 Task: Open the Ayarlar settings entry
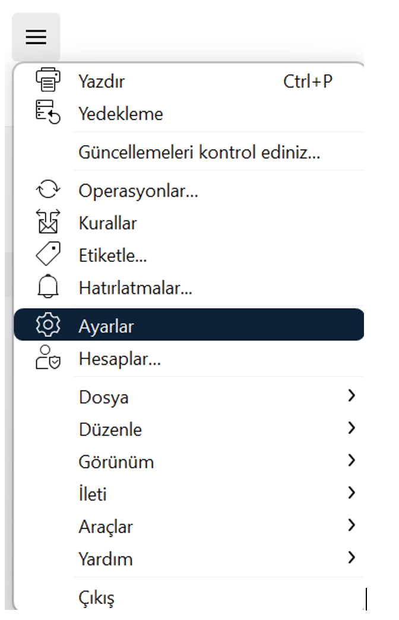coord(189,325)
